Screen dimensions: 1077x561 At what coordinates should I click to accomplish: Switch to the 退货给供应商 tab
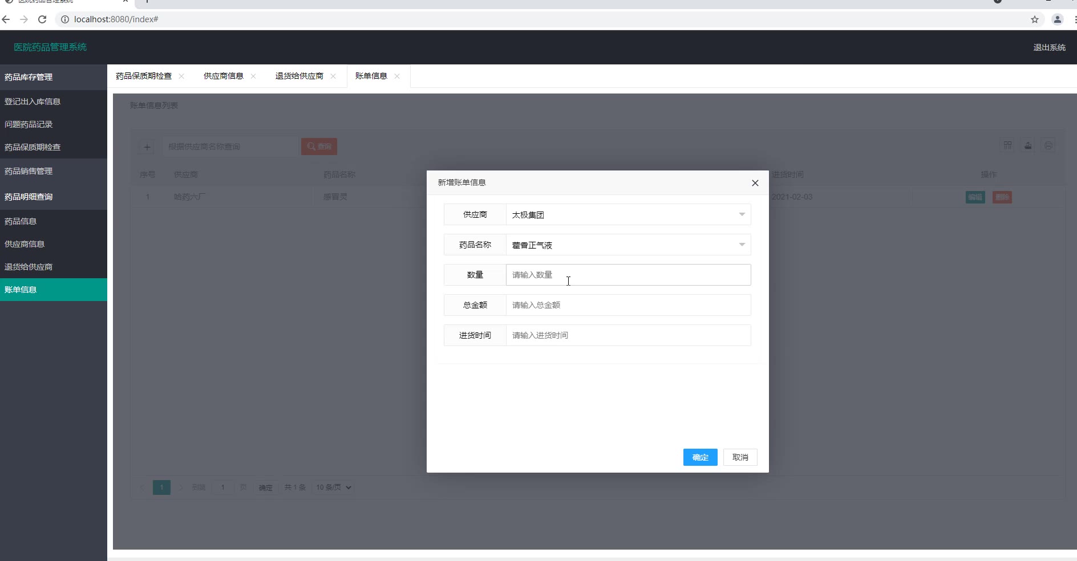click(299, 76)
